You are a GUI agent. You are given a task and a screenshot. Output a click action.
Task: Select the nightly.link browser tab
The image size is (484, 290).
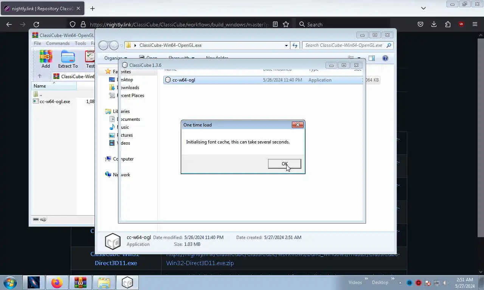click(42, 8)
